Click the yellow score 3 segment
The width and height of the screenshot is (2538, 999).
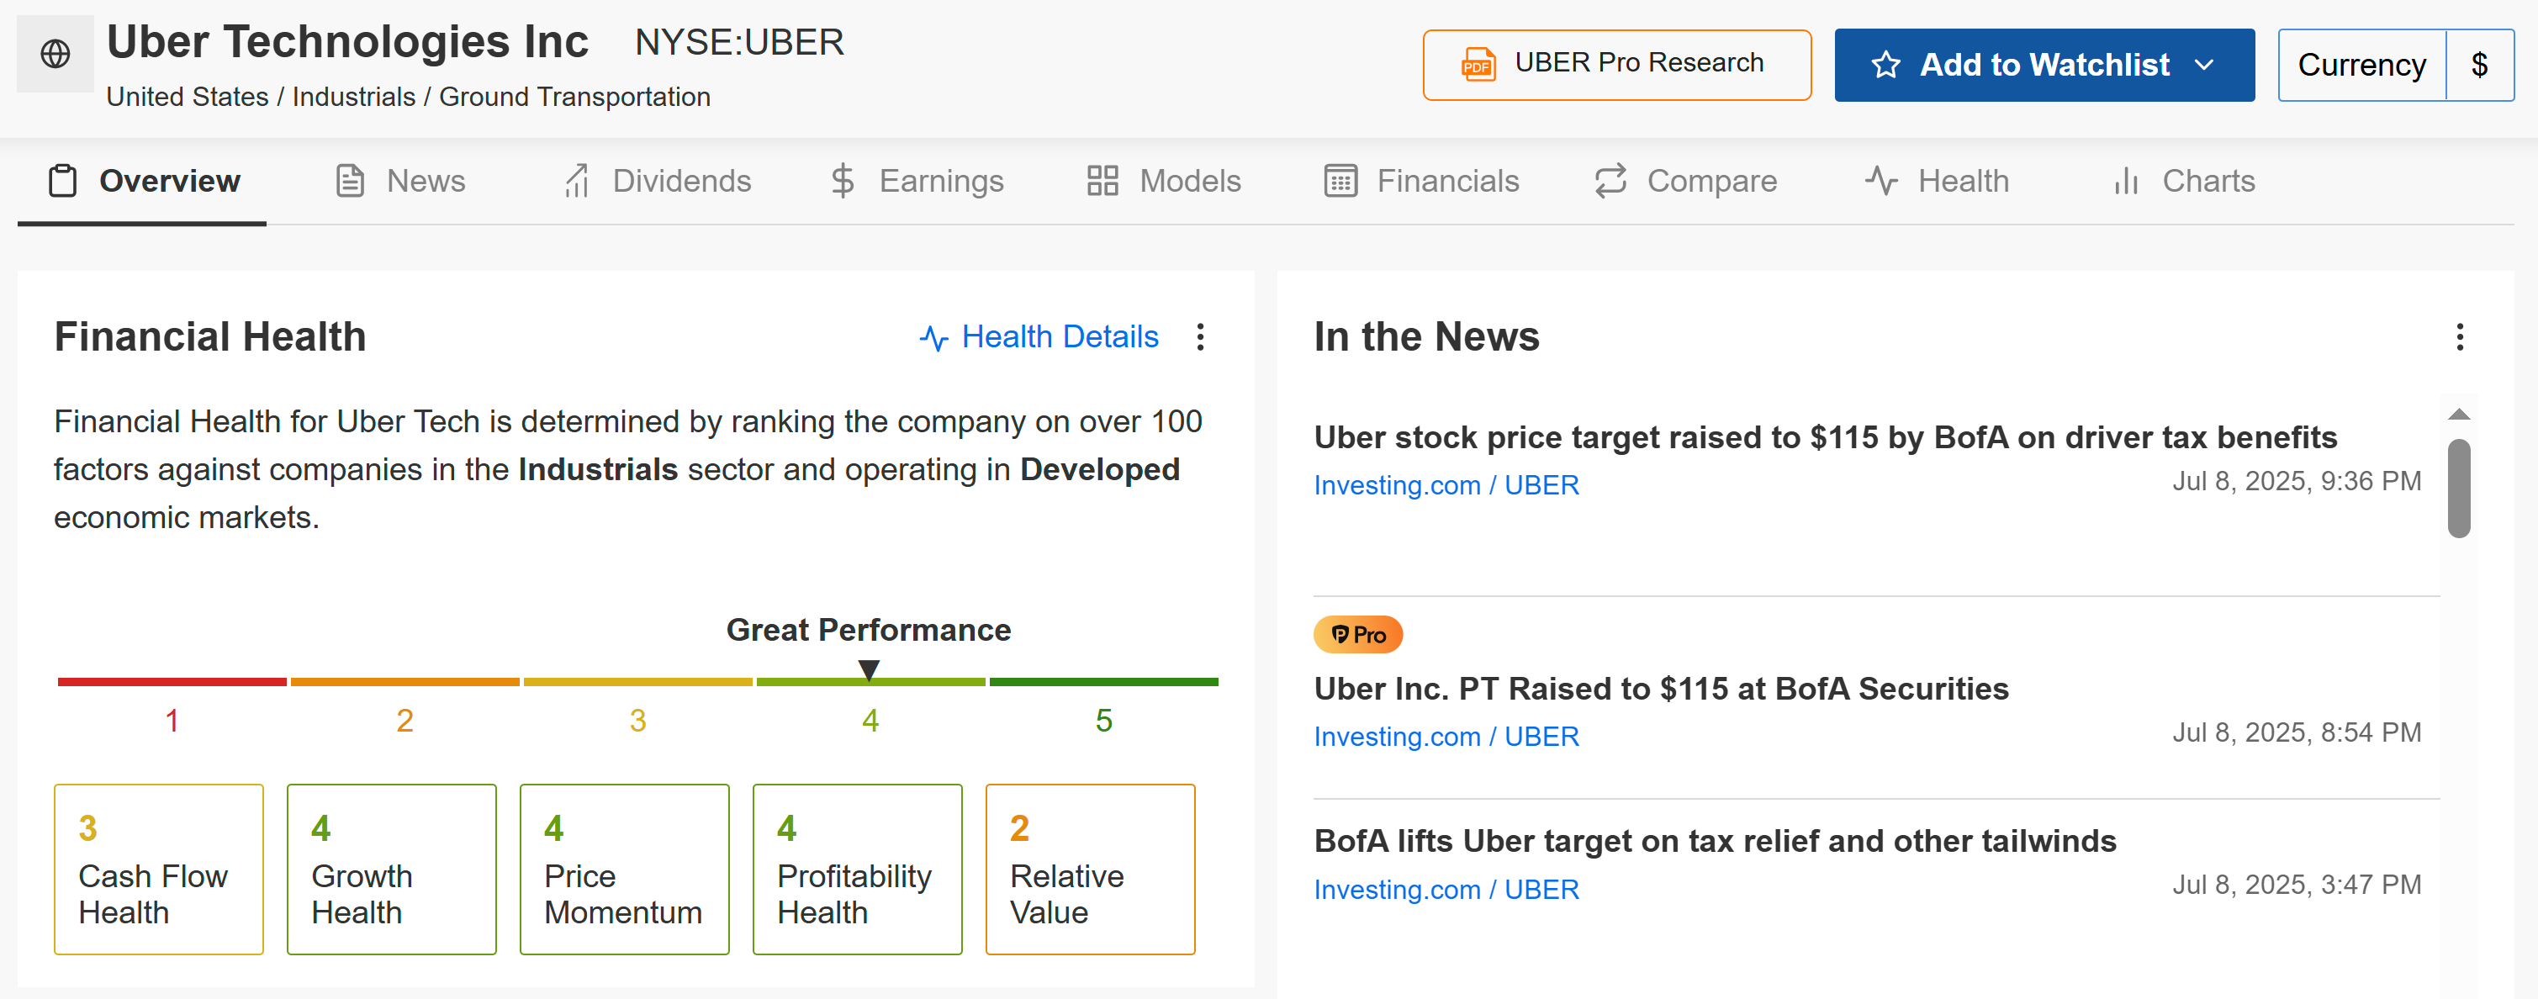pos(637,682)
